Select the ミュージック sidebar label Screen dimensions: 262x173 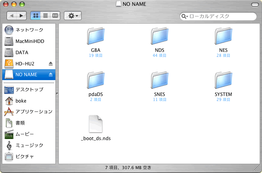pos(29,146)
